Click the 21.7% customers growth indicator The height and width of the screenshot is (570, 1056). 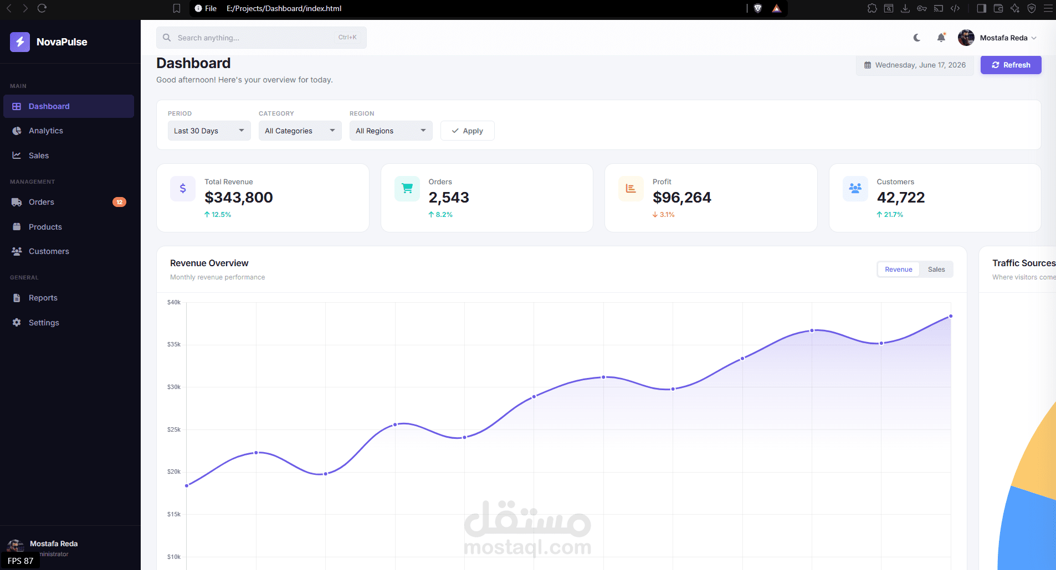(x=890, y=215)
